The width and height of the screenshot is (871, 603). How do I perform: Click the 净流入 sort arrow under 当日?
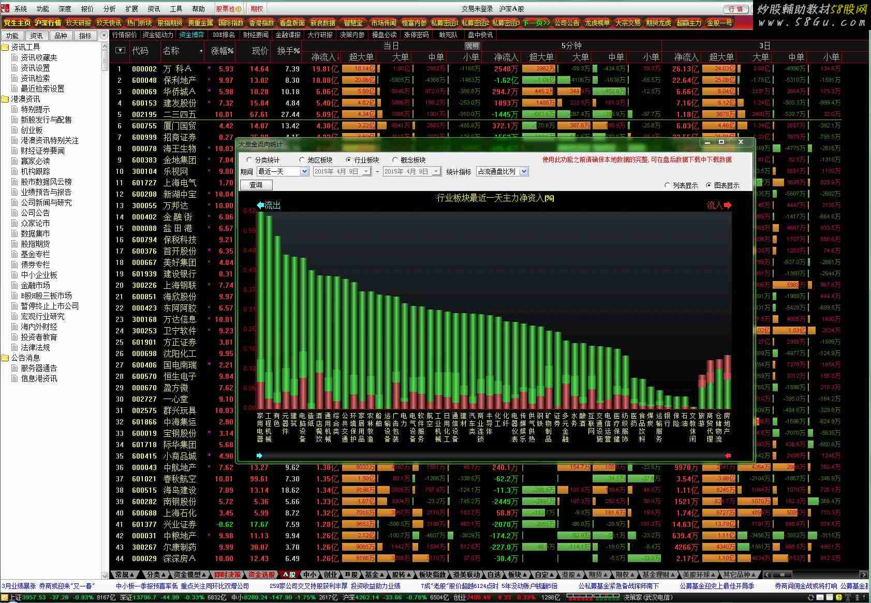(x=338, y=57)
